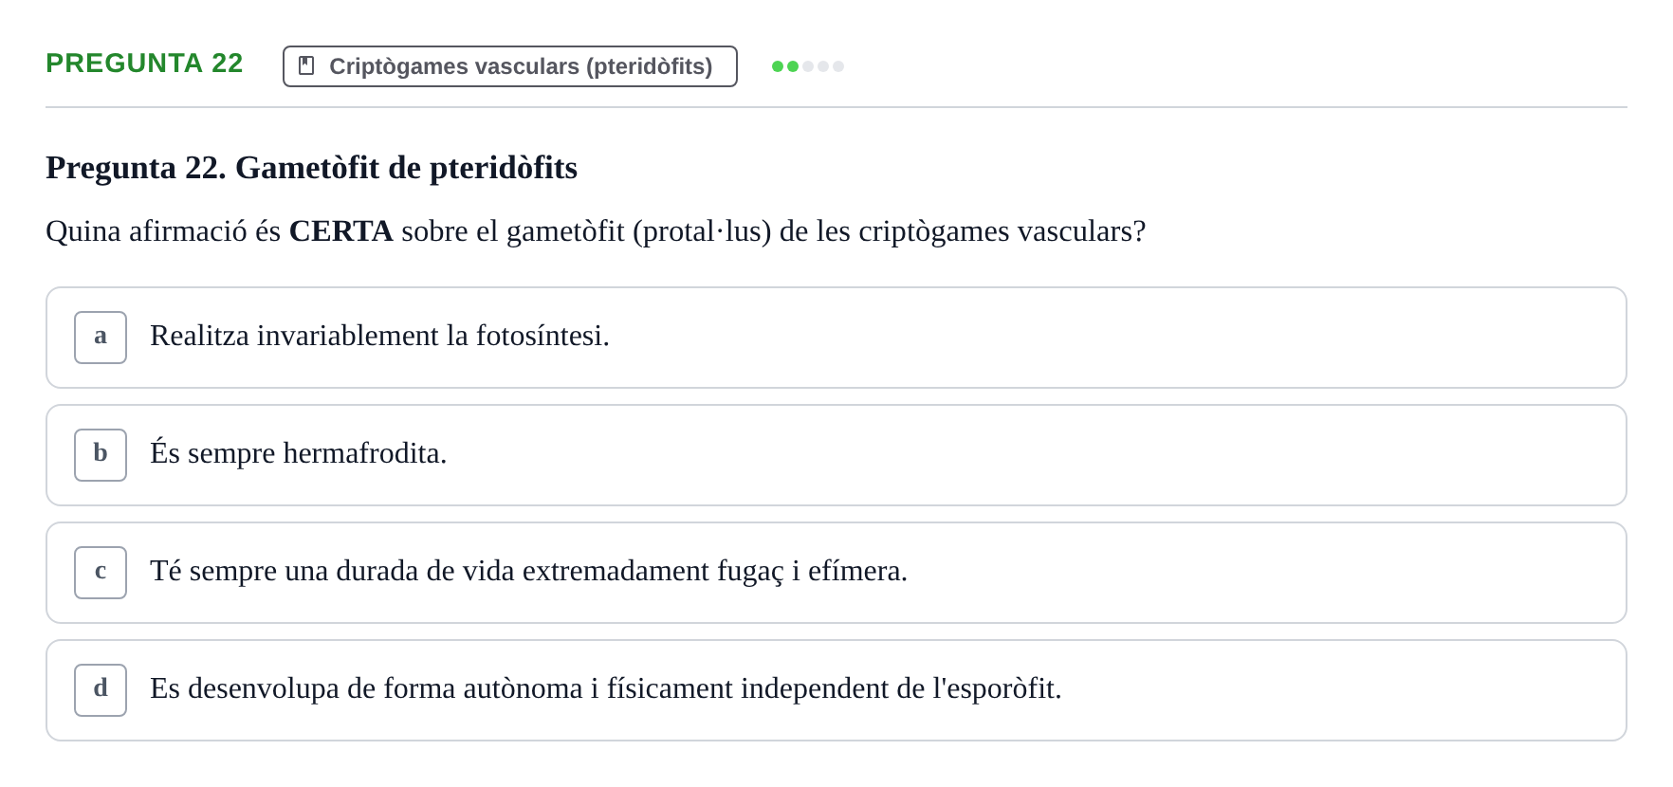Screen dimensions: 1673x787
Task: Click the bold word CERTA in the question
Action: point(340,230)
